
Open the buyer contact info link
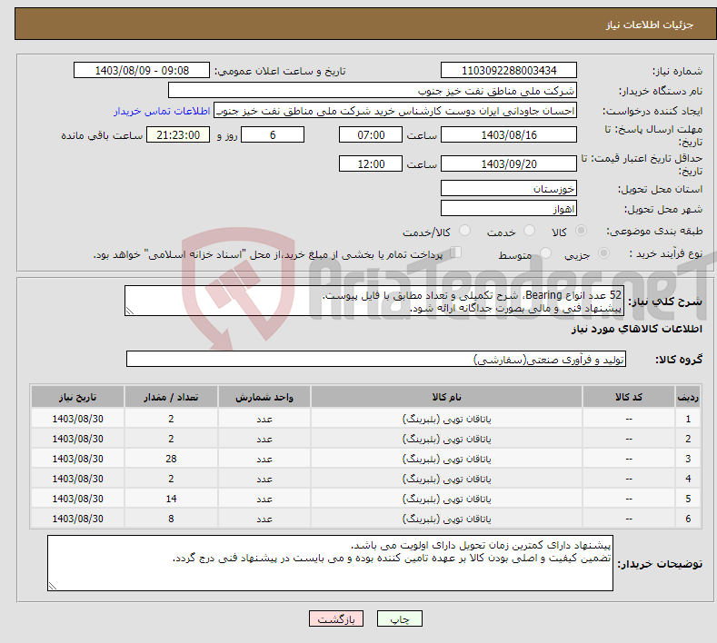[x=162, y=111]
